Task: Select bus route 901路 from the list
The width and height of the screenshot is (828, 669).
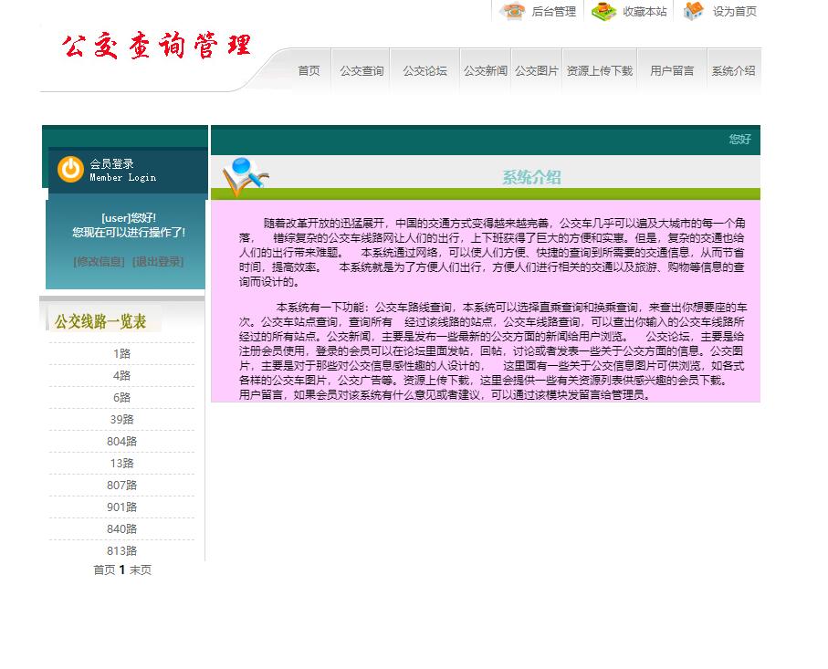Action: coord(121,507)
